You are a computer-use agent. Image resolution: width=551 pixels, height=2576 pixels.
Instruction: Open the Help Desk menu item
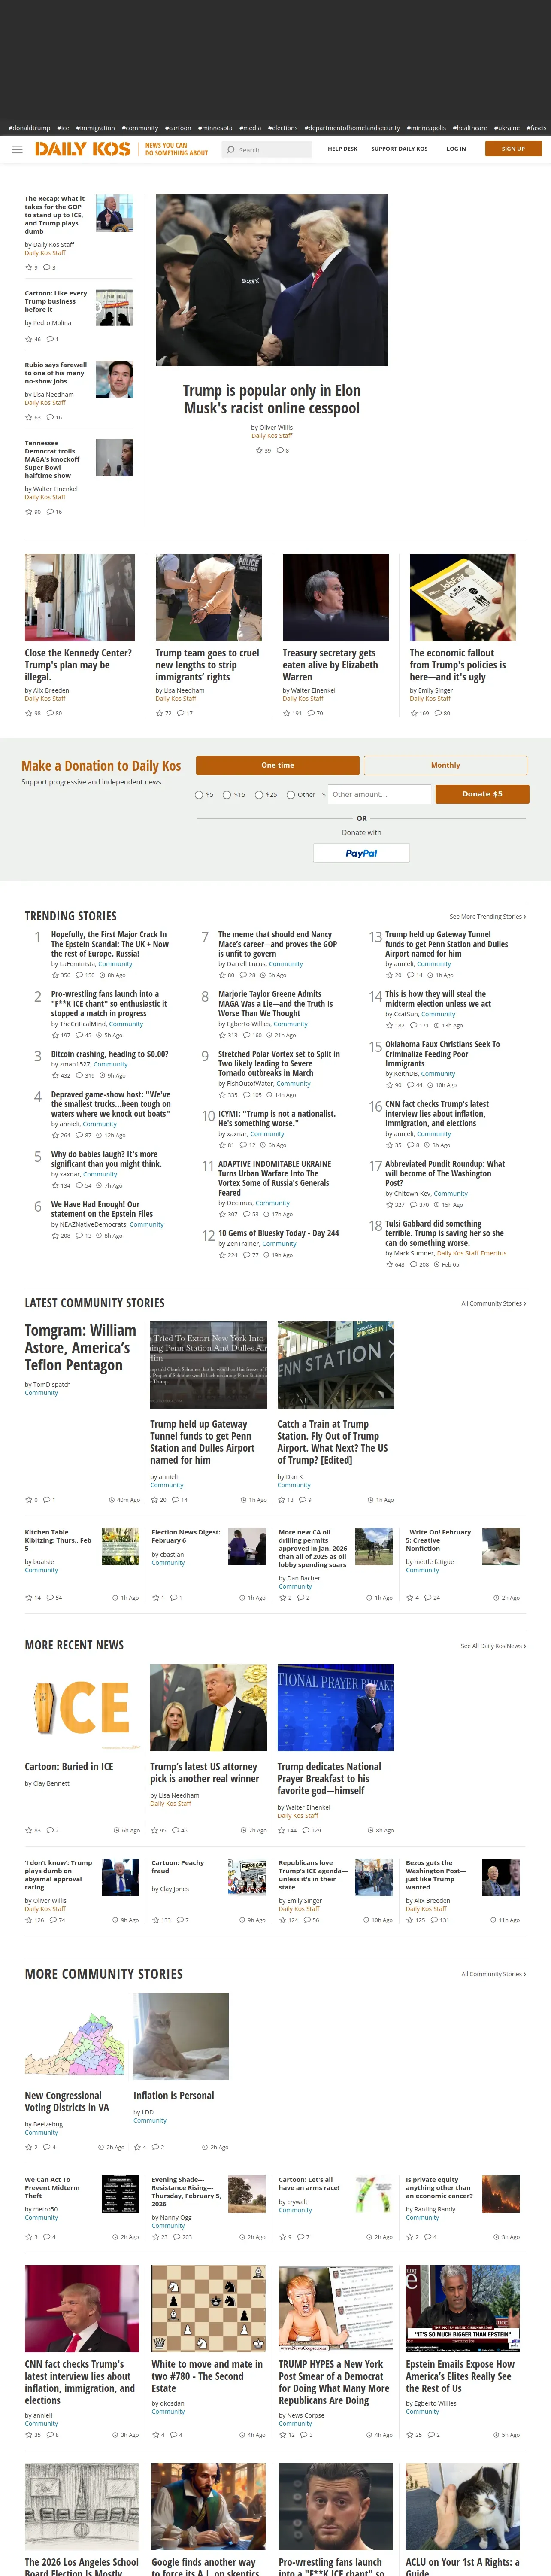343,149
